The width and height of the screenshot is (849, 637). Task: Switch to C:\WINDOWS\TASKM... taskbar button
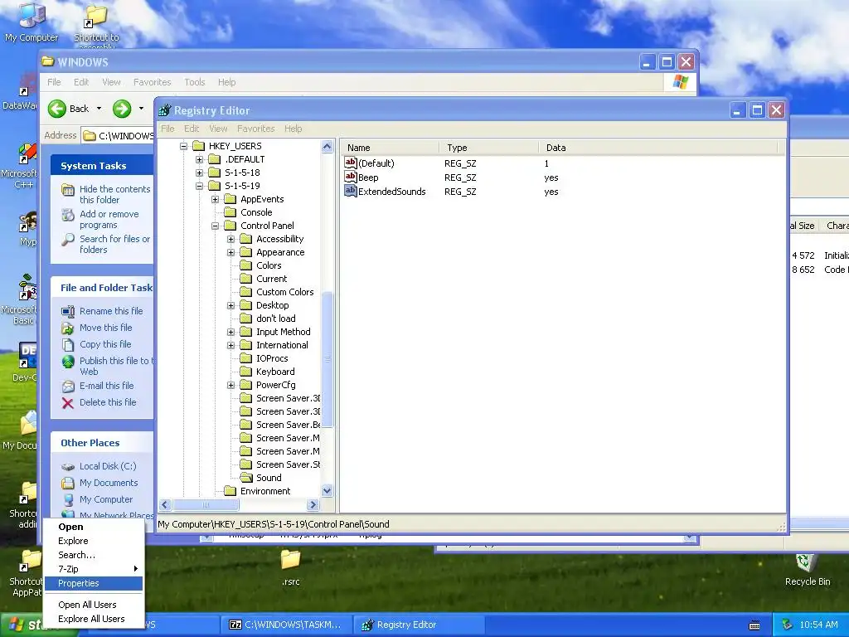[x=286, y=625]
